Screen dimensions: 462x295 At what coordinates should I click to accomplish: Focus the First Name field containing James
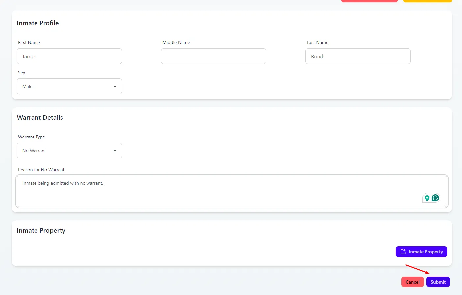click(69, 56)
